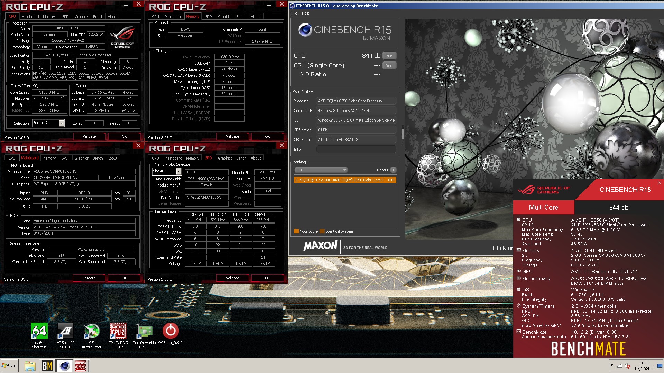Viewport: 664px width, 373px height.
Task: Click the Core Speed value 5186.8 MHz
Action: [49, 92]
